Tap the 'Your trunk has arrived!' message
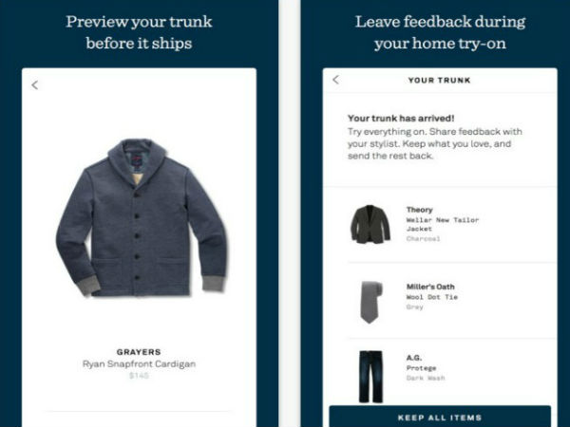Screen dimensions: 570x427 tap(401, 119)
